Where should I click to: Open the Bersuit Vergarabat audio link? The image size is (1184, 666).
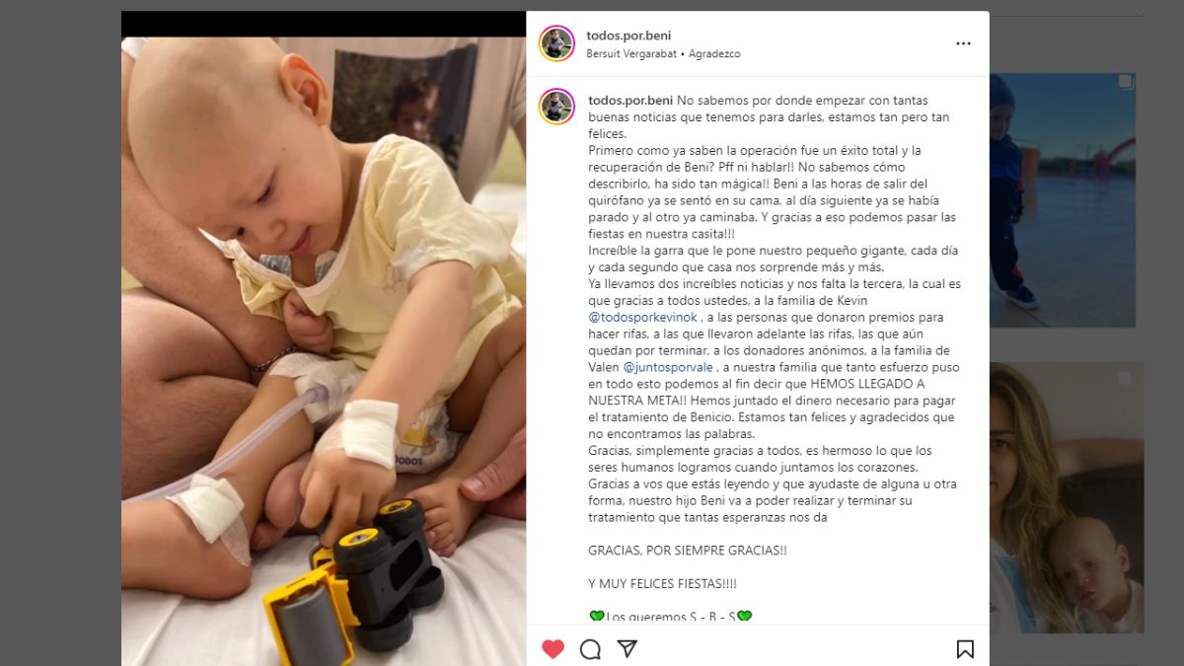(631, 54)
